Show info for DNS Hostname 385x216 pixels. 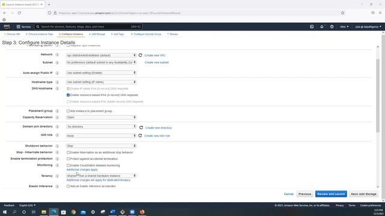tap(57, 89)
